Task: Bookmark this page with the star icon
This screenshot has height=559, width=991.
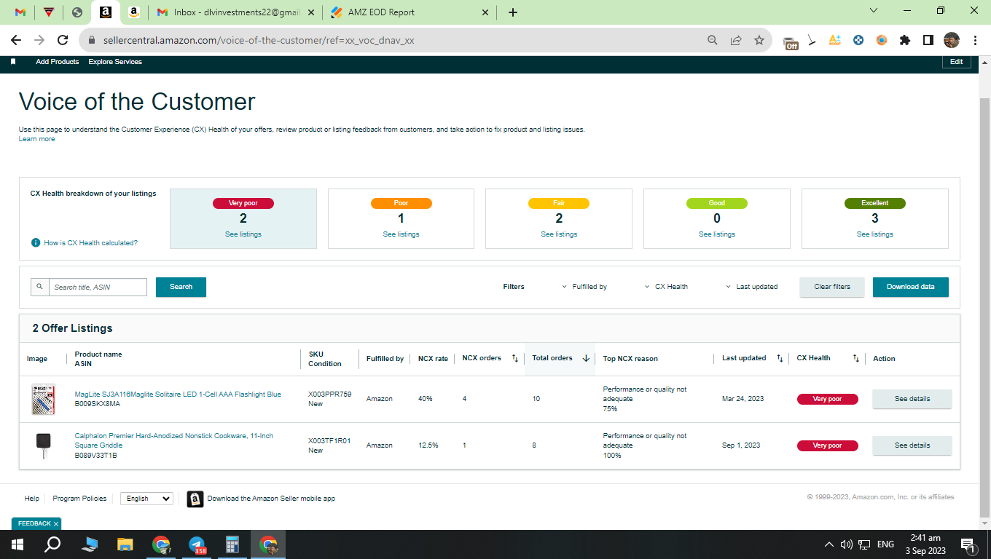Action: tap(759, 41)
